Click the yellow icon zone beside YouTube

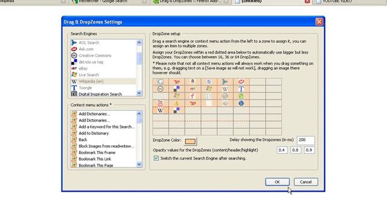[x=177, y=103]
